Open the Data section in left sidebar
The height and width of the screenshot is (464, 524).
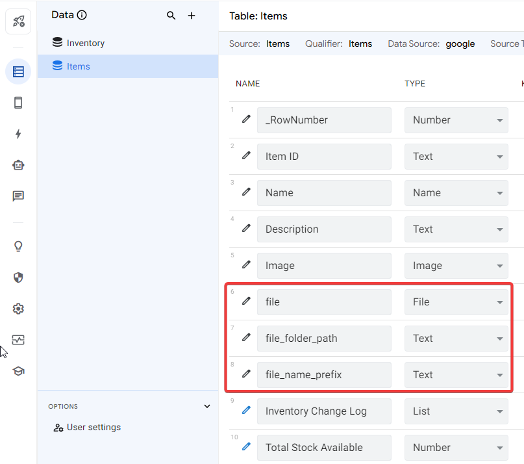point(18,71)
